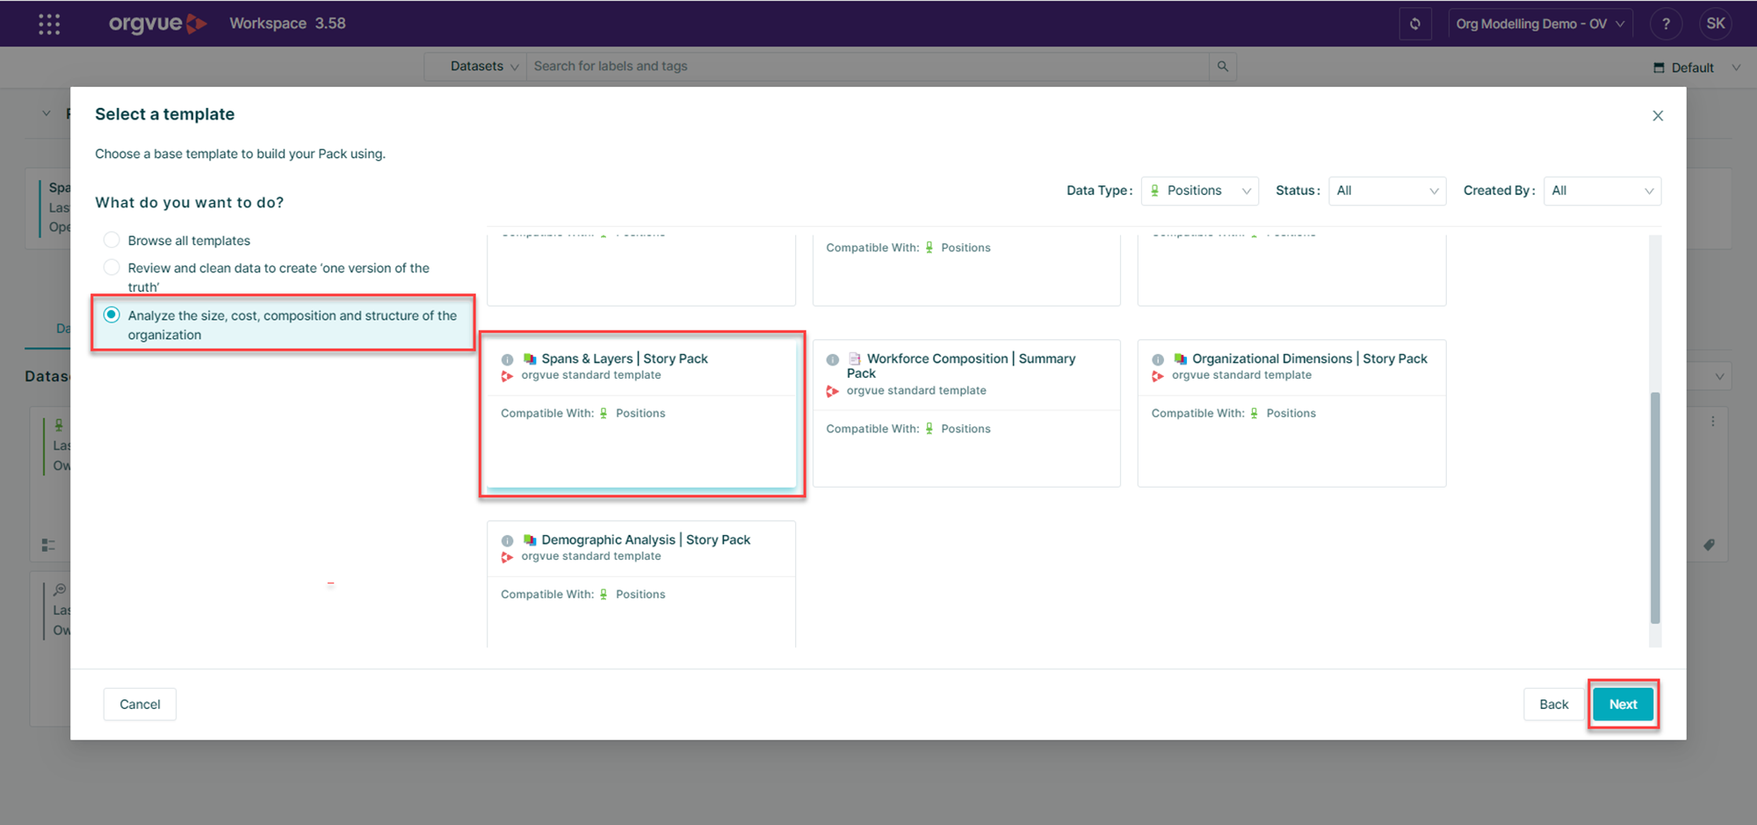Screen dimensions: 1757x825
Task: Select Spans & Layers | Story Pack template
Action: coord(641,413)
